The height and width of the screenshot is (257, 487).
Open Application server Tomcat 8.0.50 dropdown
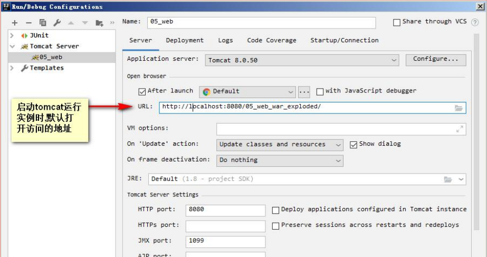tap(302, 60)
